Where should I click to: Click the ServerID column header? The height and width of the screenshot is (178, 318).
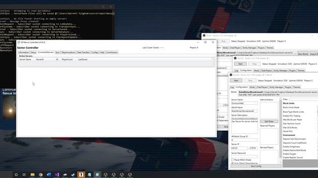40,59
